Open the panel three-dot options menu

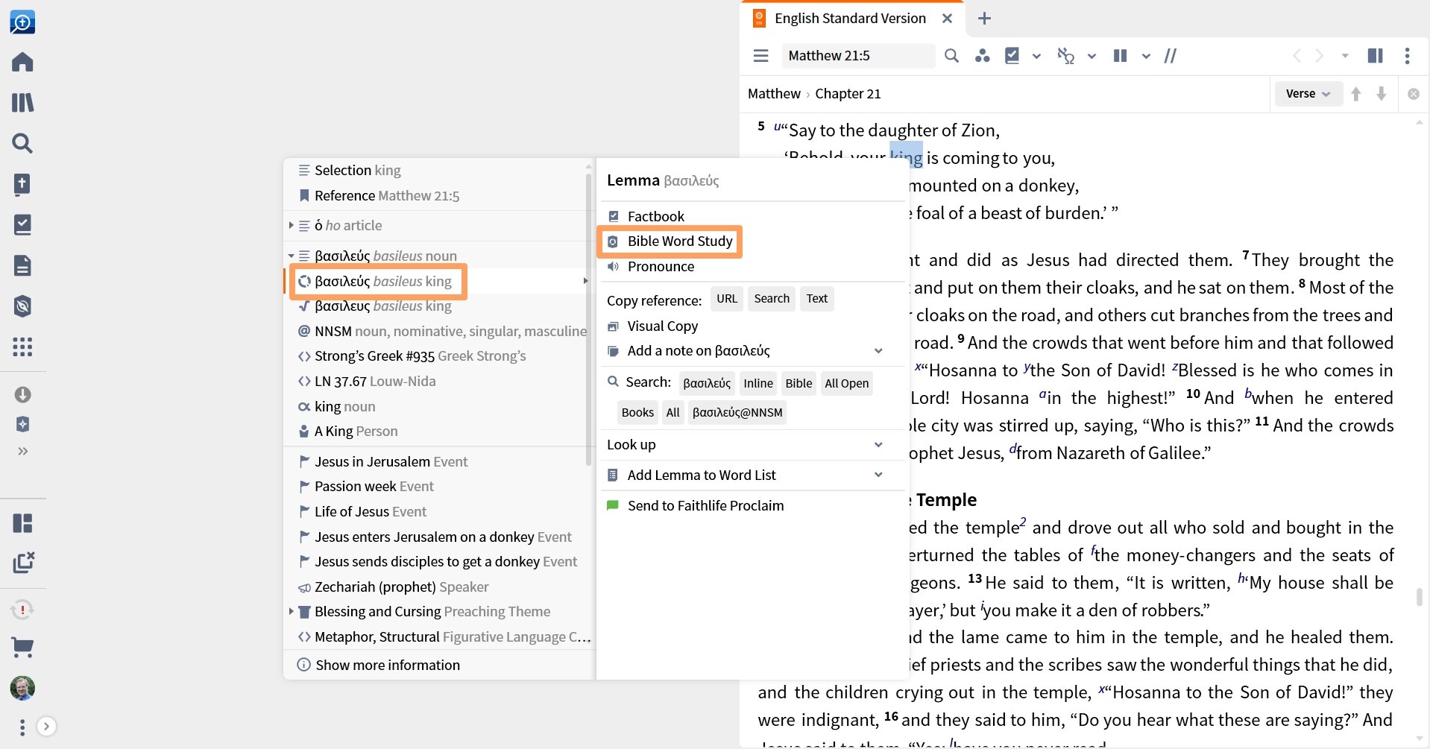[x=1407, y=55]
